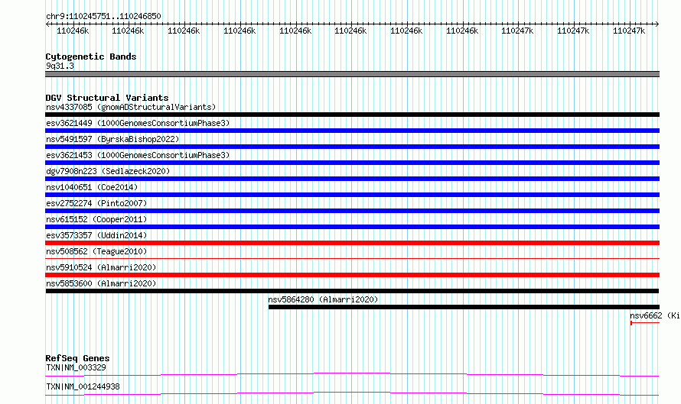
Task: Click the red bar under esv3573357
Action: tap(352, 243)
